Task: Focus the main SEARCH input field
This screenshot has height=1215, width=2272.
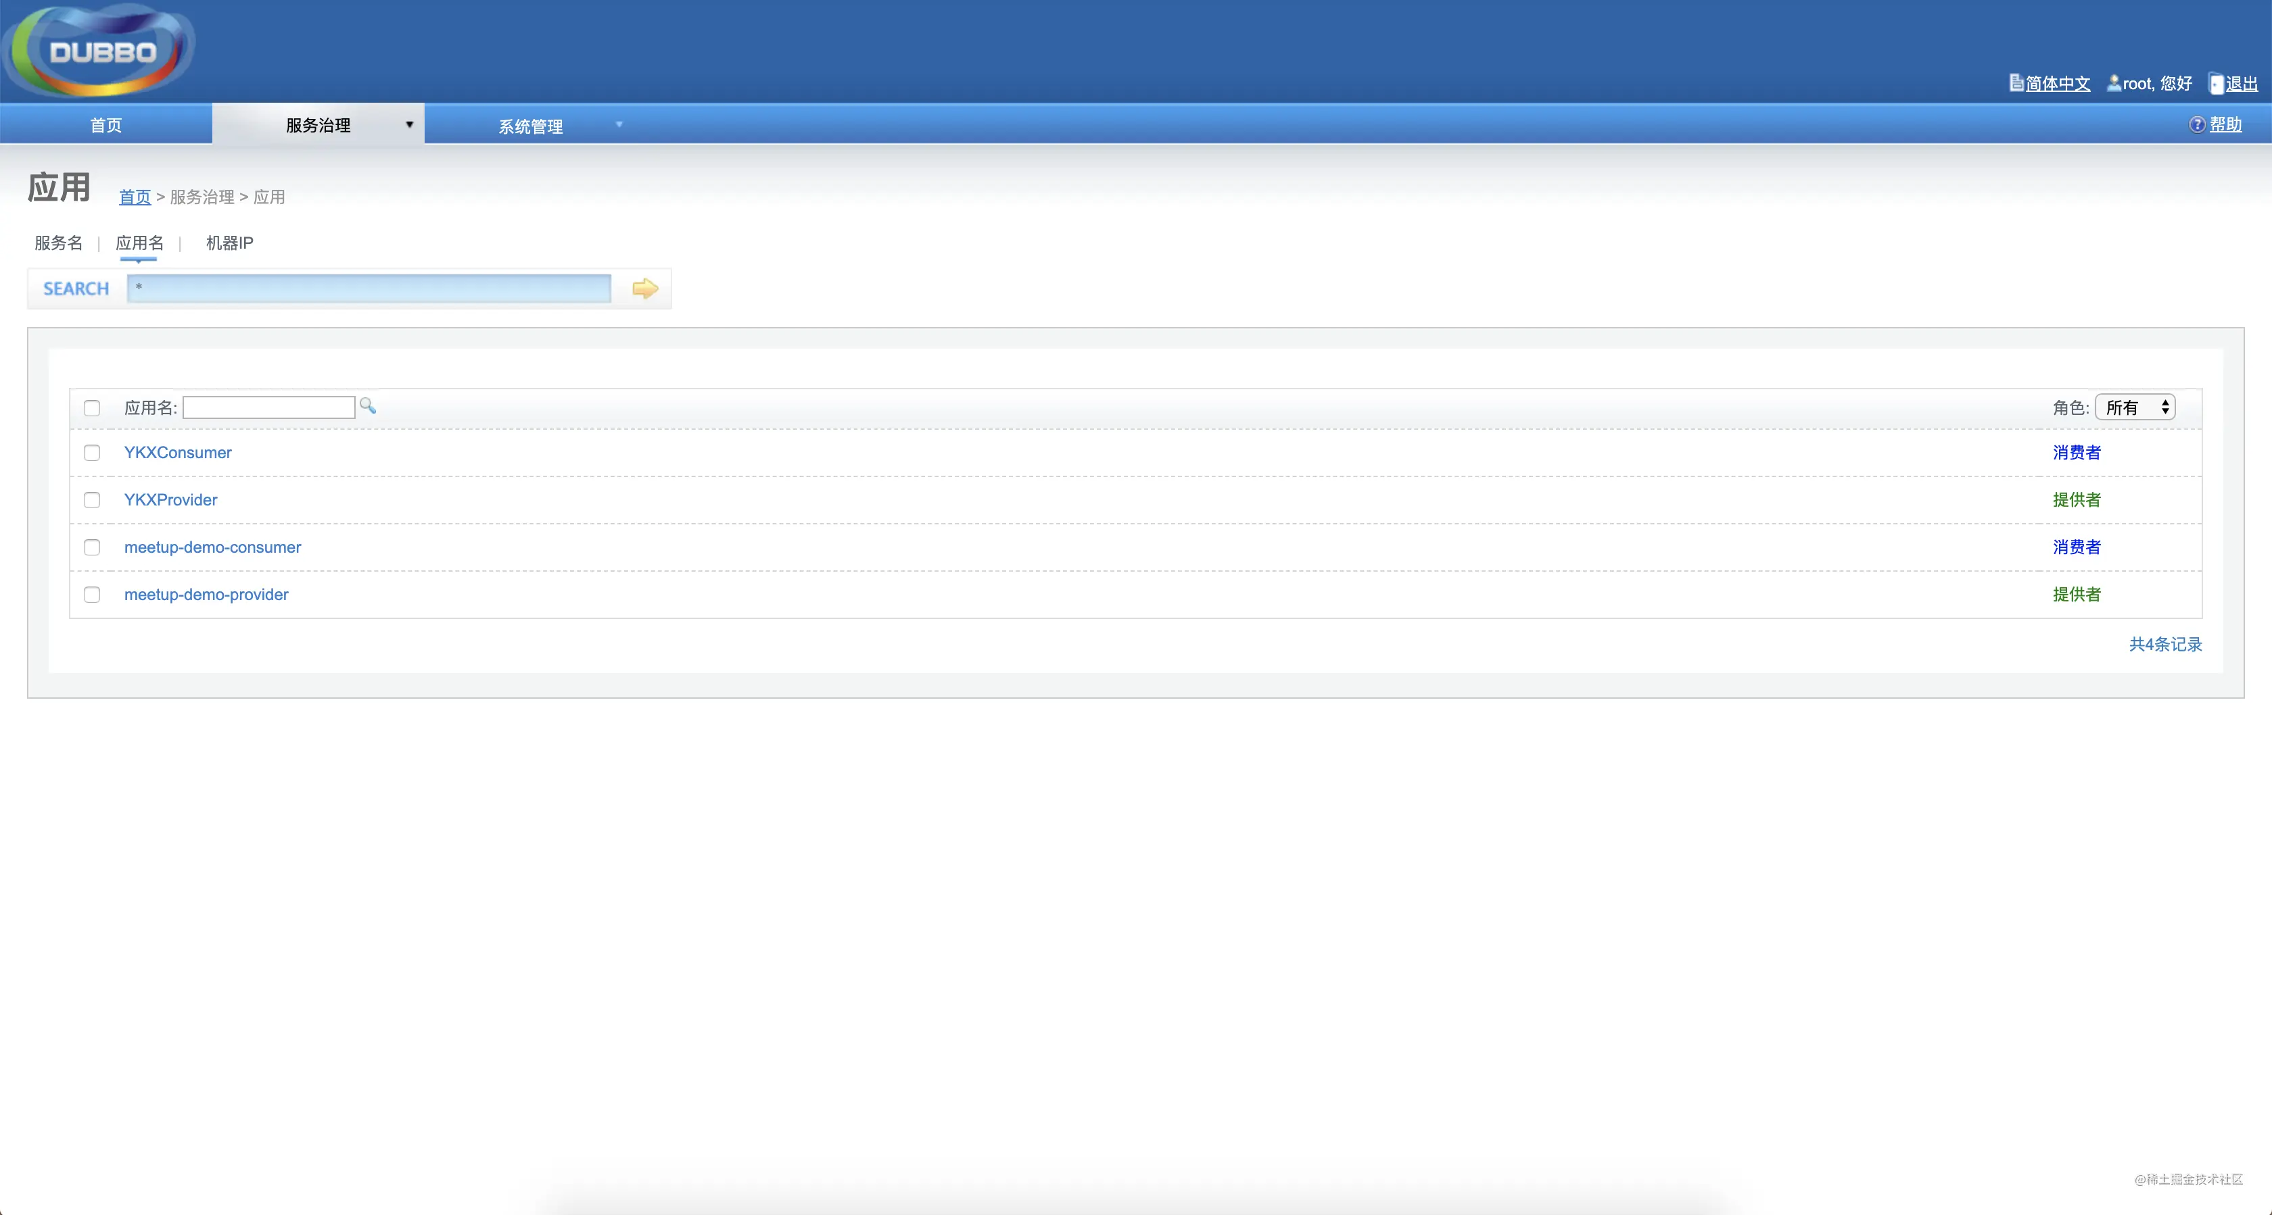Action: (369, 289)
